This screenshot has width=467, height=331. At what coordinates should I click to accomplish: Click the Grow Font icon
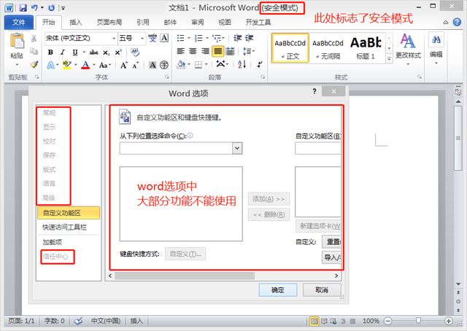(124, 65)
